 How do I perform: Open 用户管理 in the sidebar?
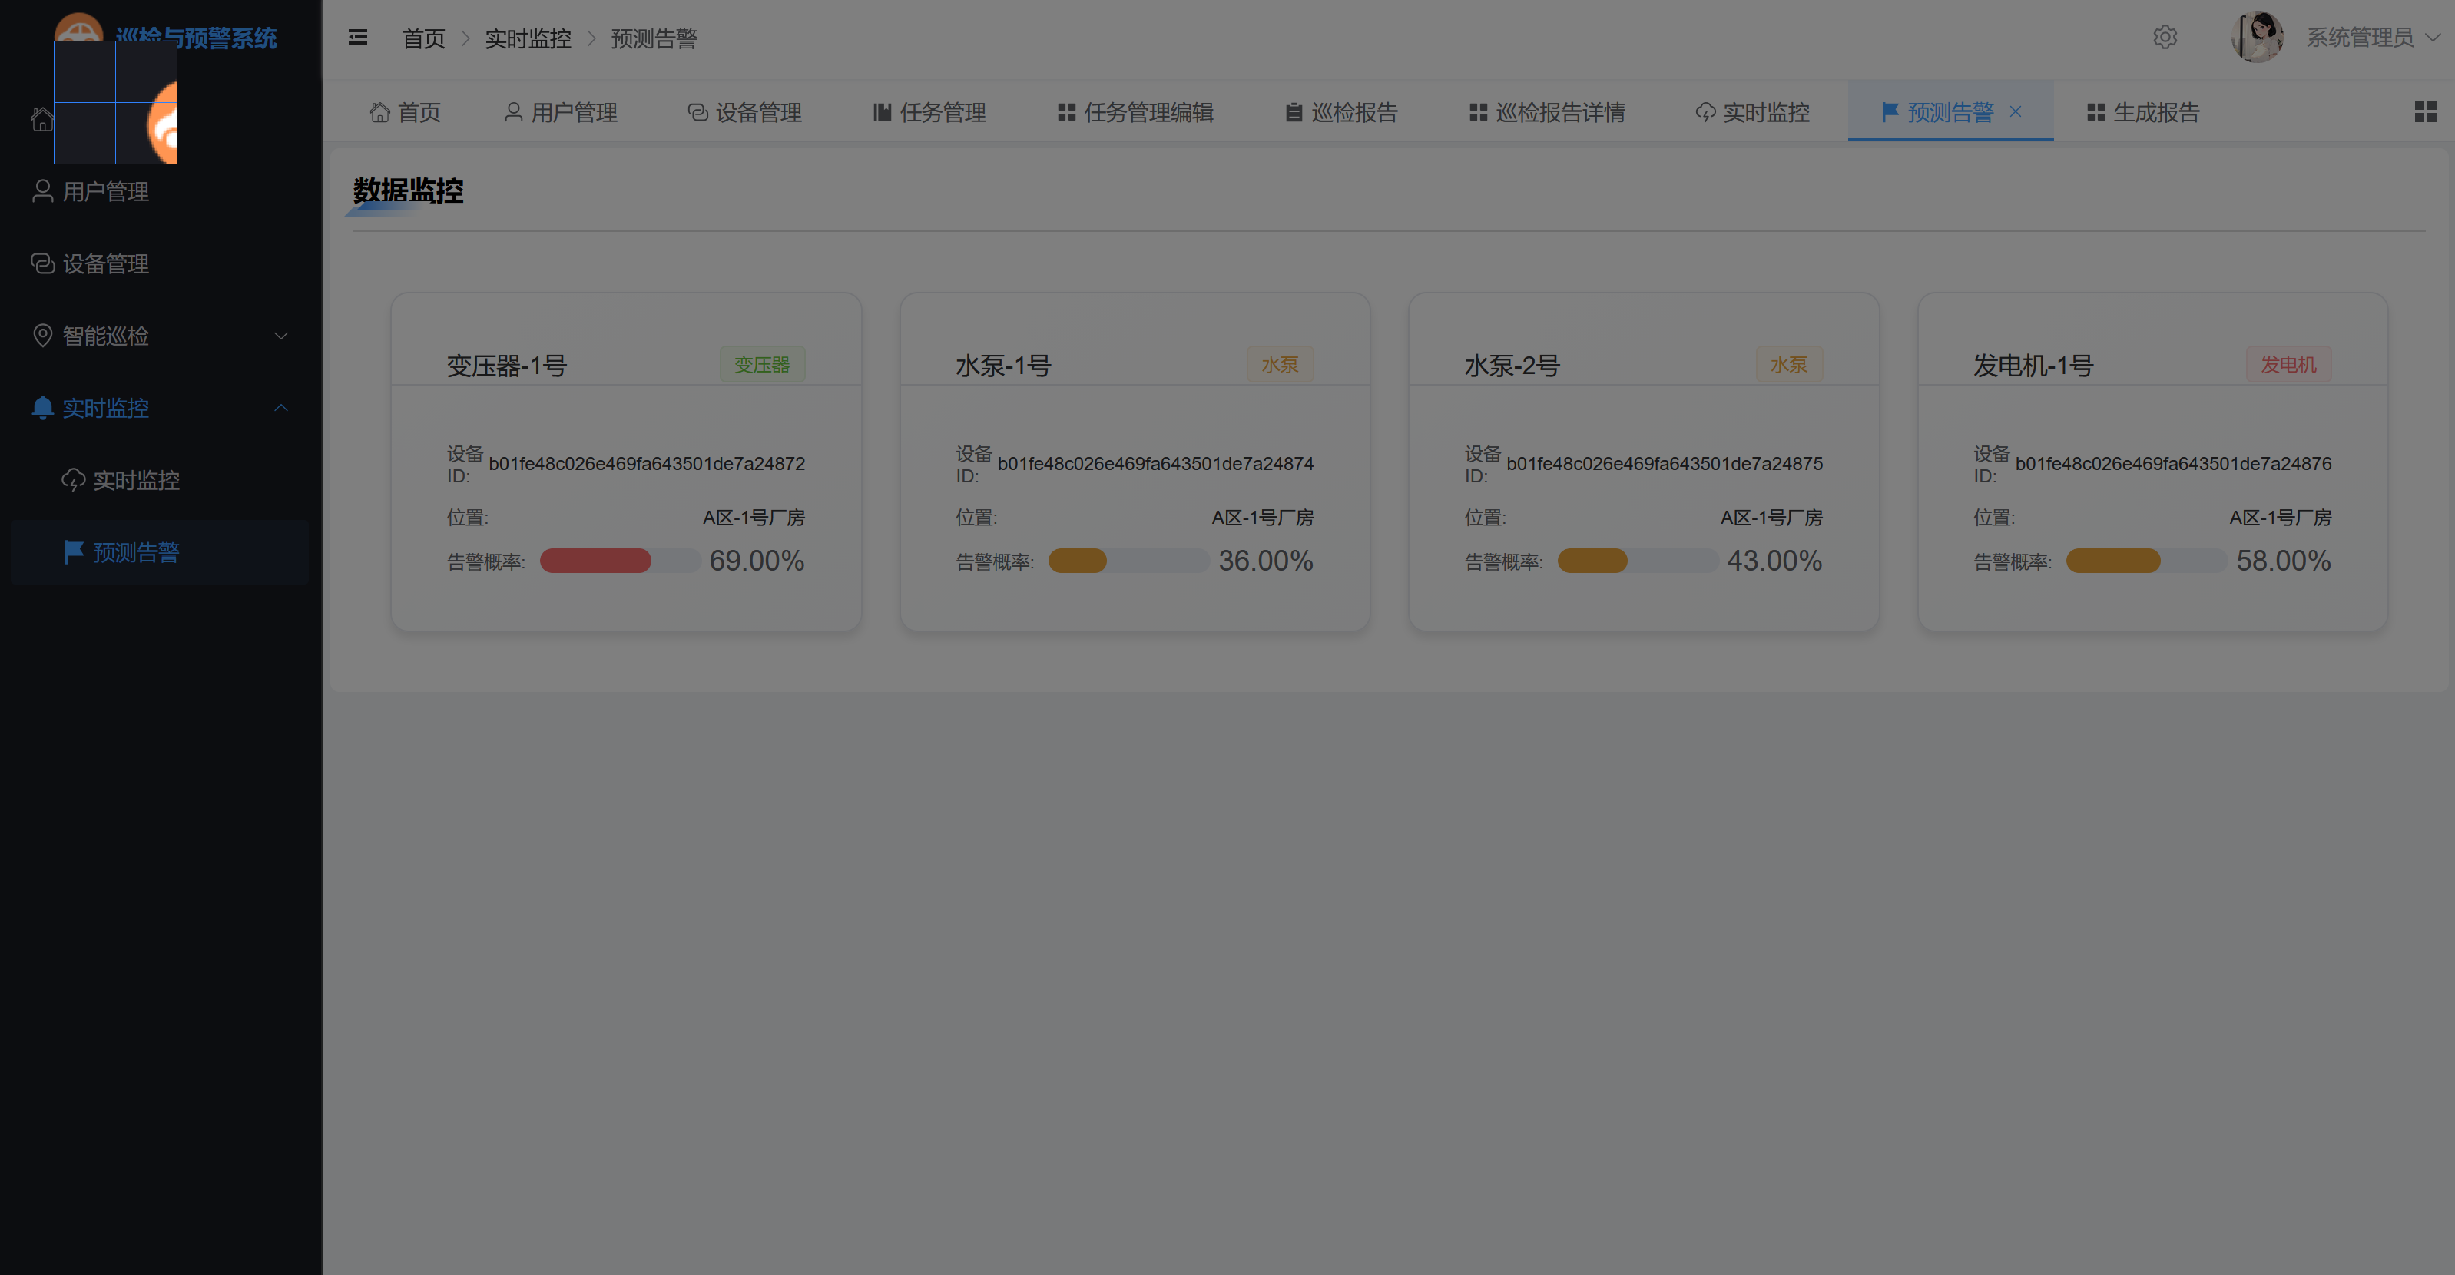pyautogui.click(x=104, y=191)
